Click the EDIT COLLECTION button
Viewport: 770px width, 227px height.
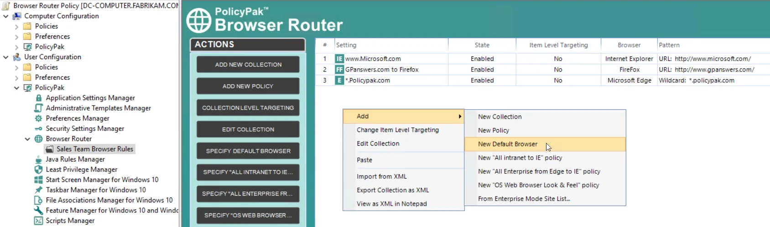tap(248, 129)
